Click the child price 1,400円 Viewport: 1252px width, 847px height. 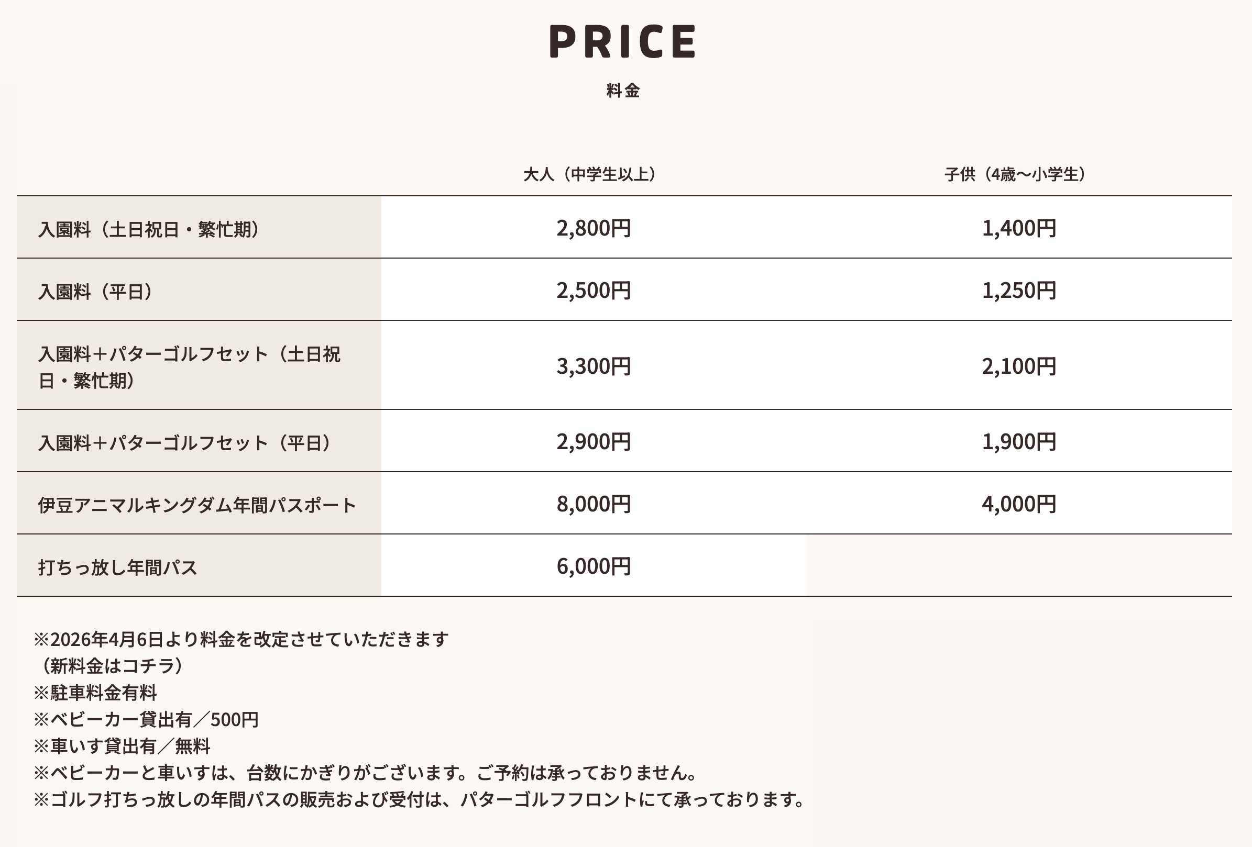point(1018,228)
